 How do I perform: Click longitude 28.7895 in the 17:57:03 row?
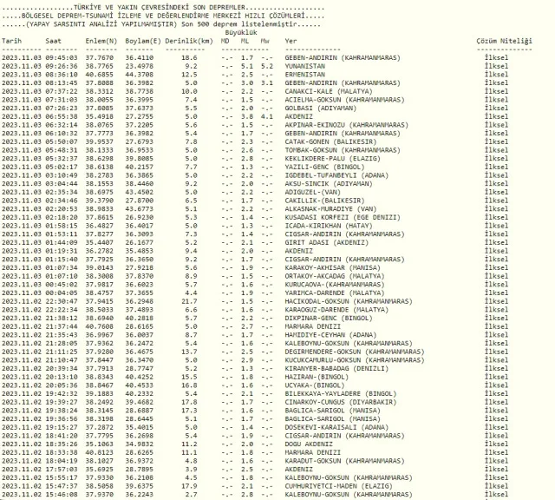[139, 470]
